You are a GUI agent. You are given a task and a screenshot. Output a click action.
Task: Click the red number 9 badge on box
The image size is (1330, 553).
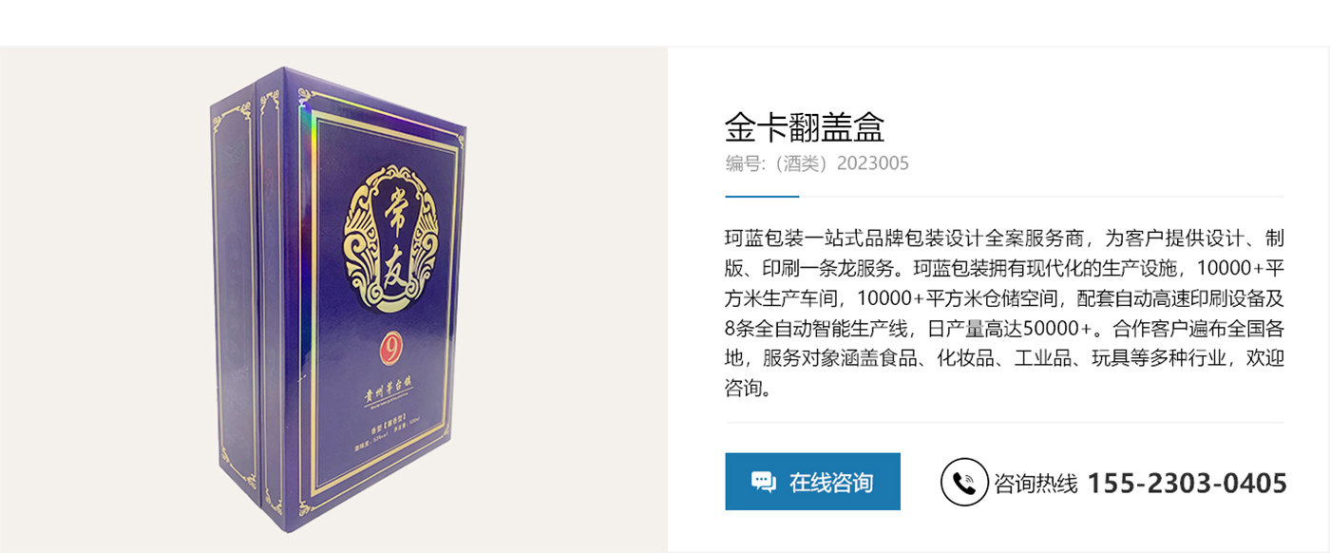[x=388, y=348]
